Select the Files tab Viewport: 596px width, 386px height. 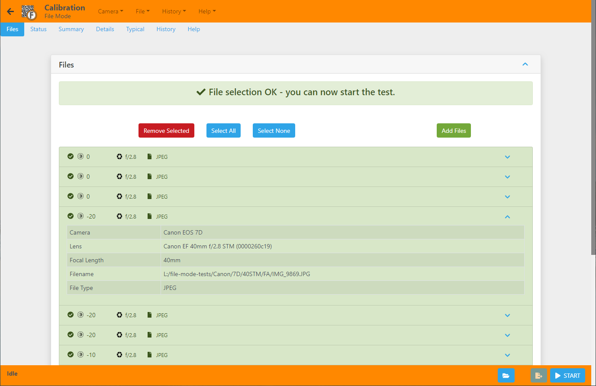click(13, 29)
